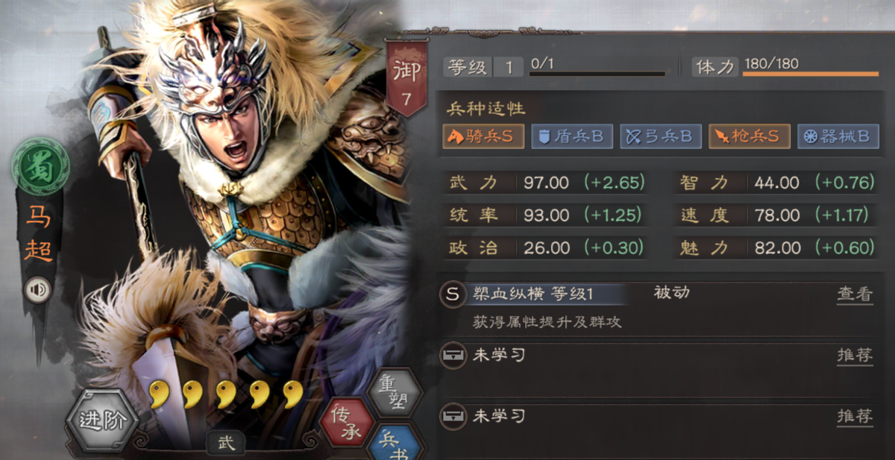Click the 进阶 hexagon button
895x460 pixels.
(x=102, y=421)
